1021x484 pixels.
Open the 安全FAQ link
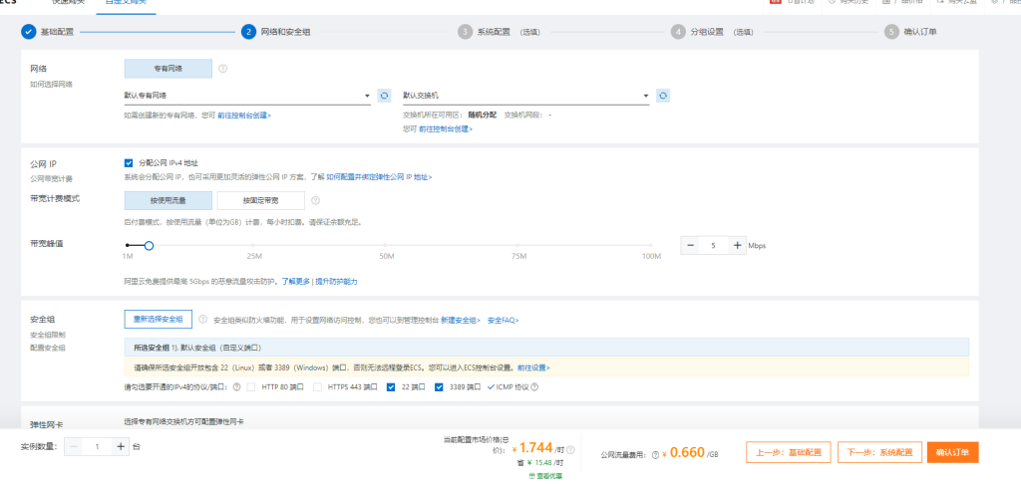click(x=503, y=320)
